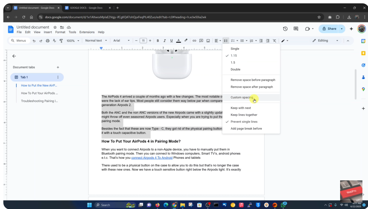Open the checklist menu arrow
This screenshot has width=368, height=209.
pos(237,41)
